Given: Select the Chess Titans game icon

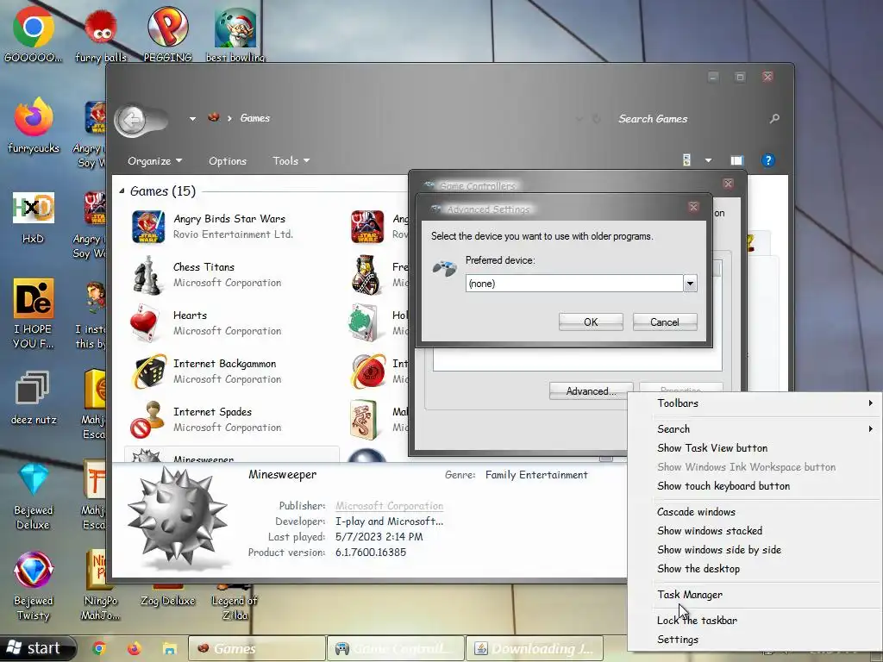Looking at the screenshot, I should tap(147, 275).
